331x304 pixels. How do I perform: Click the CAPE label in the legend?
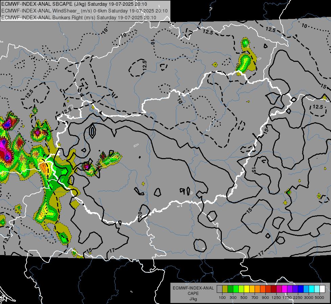point(193,294)
